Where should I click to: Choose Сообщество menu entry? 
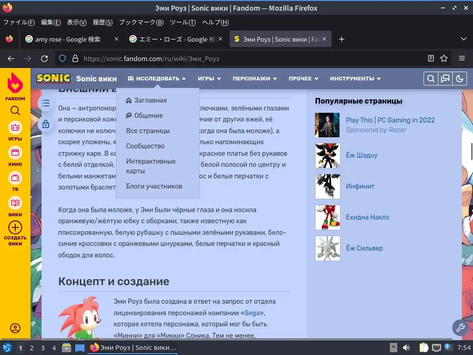(145, 146)
